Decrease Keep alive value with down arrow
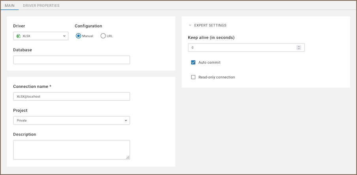Viewport: 357px width, 175px height. (299, 49)
